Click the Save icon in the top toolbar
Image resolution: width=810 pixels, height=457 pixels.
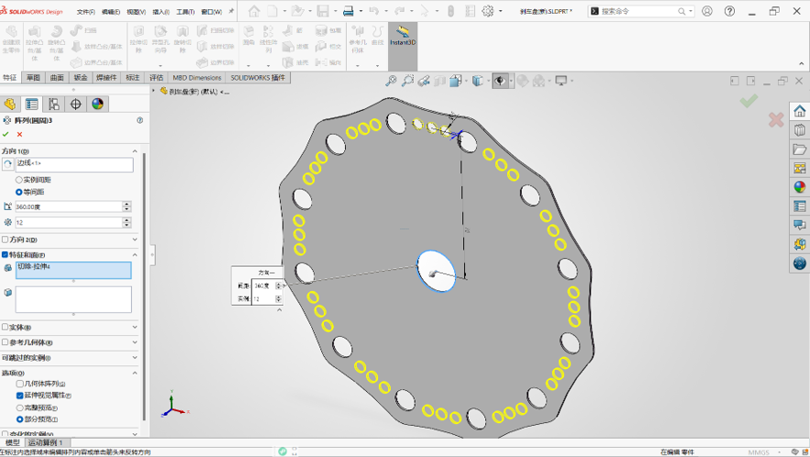click(323, 11)
